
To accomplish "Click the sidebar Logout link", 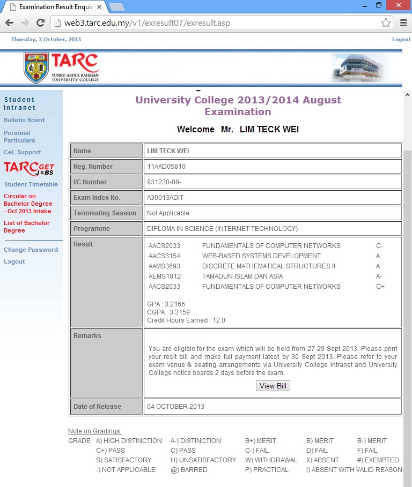I will [x=14, y=261].
